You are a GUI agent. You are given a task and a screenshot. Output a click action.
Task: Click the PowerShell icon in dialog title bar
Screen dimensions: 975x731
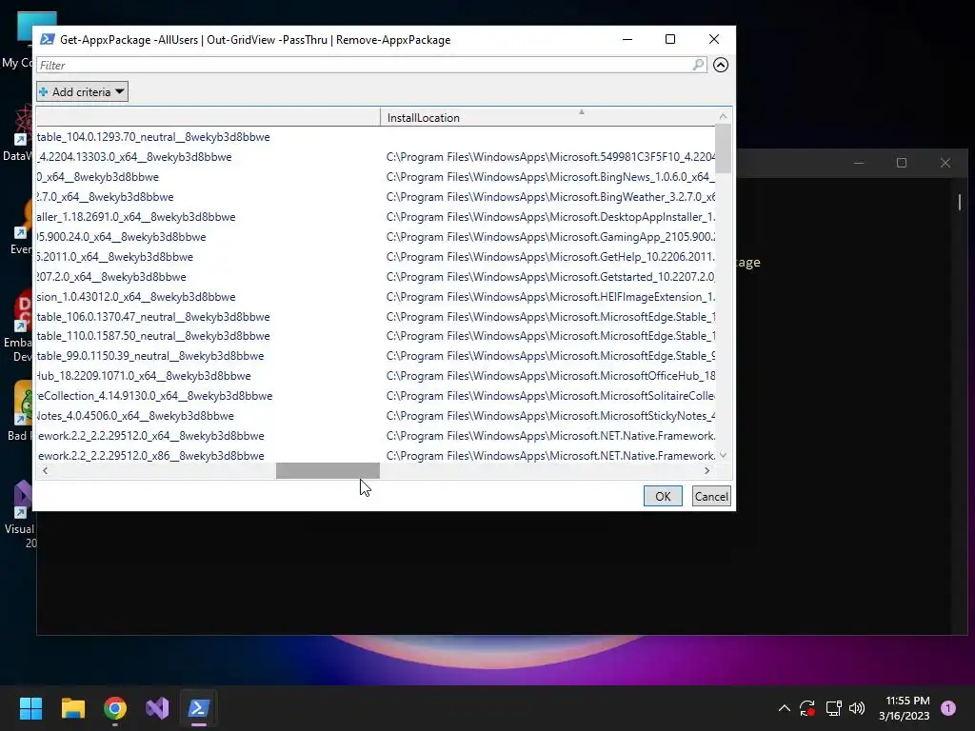48,39
